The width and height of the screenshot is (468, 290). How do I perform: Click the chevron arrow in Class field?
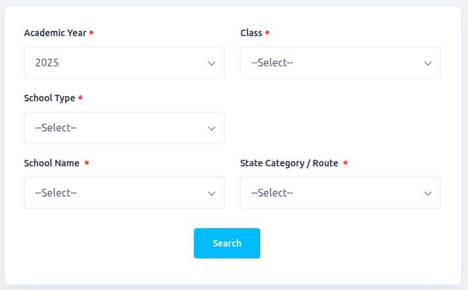pos(428,63)
